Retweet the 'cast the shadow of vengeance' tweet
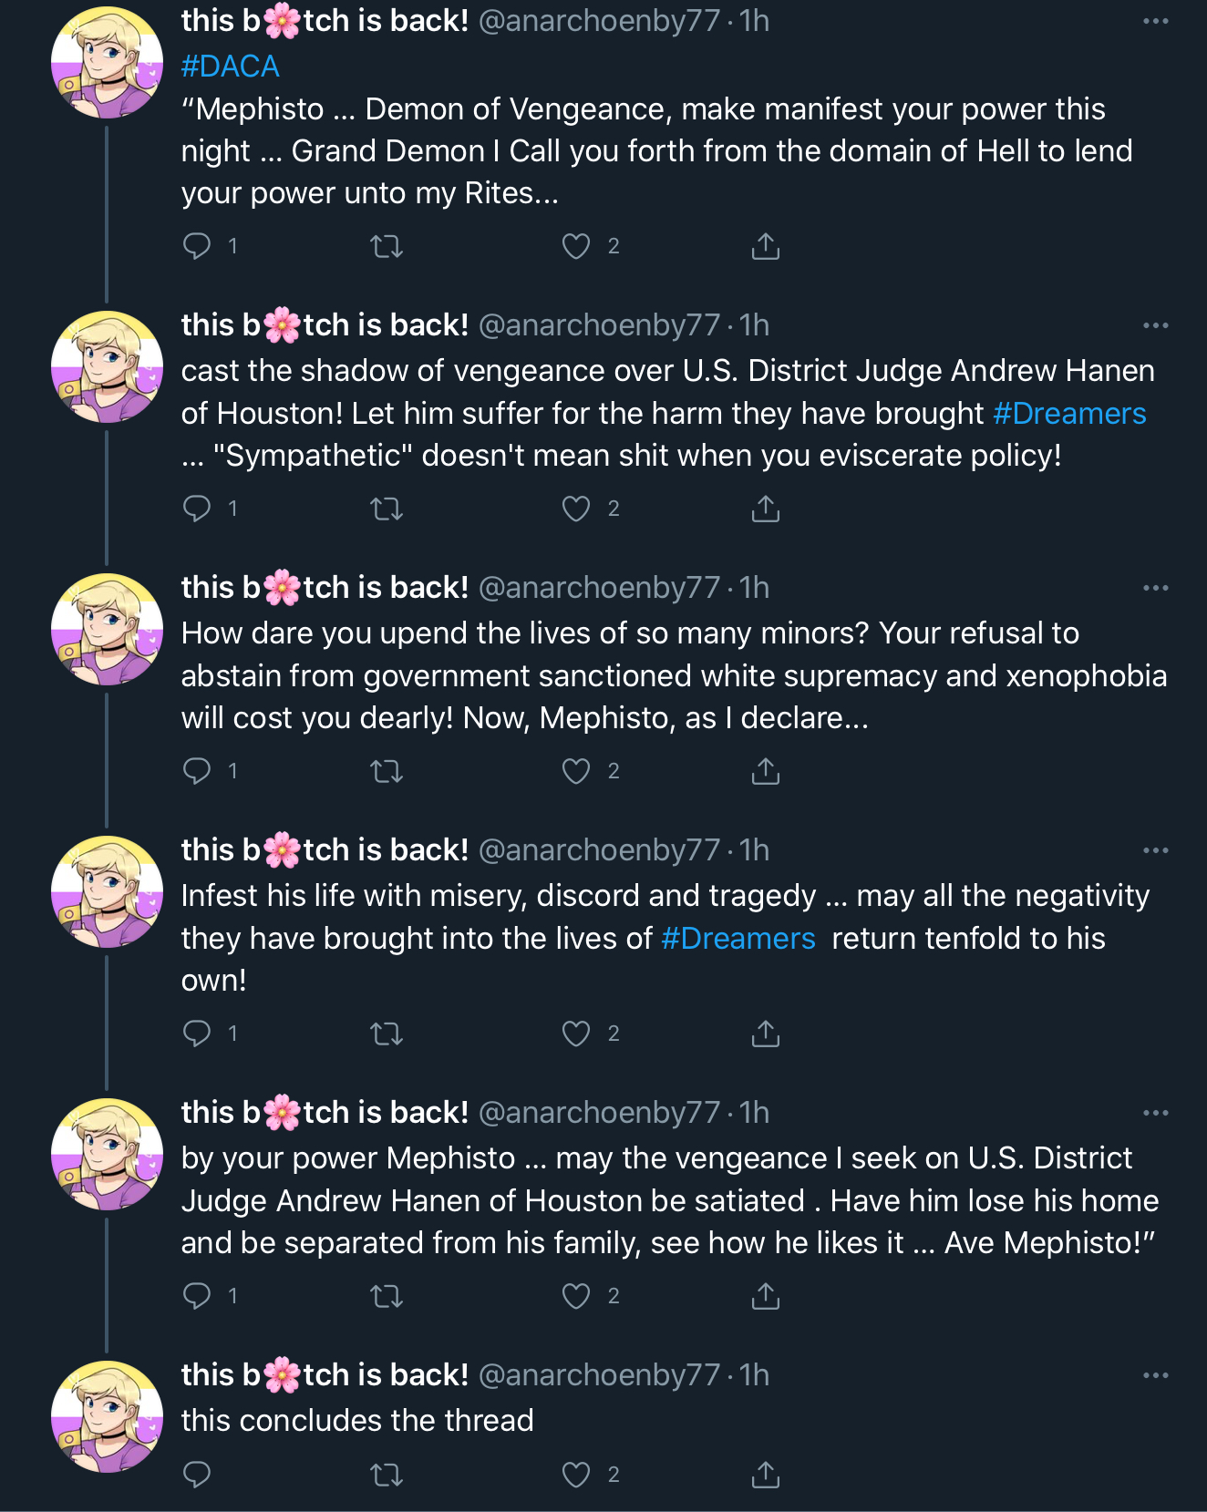Image resolution: width=1207 pixels, height=1512 pixels. [x=387, y=509]
